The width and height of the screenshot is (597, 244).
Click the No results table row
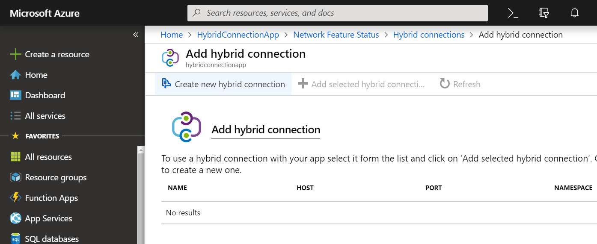(379, 213)
